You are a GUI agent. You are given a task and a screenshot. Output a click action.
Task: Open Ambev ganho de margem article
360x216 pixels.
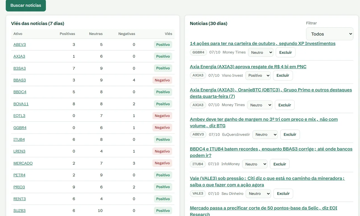click(264, 122)
